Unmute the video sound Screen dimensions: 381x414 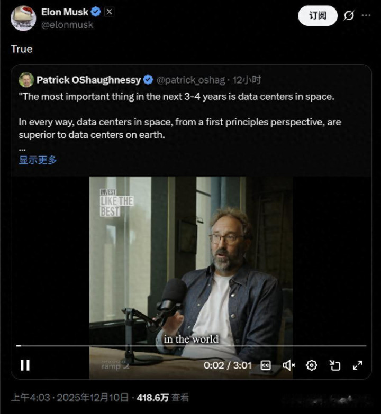tap(288, 365)
